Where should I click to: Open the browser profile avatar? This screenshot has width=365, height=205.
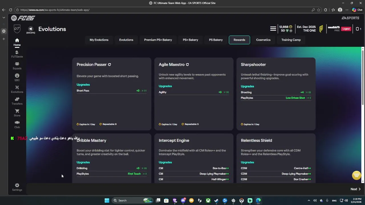(x=340, y=10)
